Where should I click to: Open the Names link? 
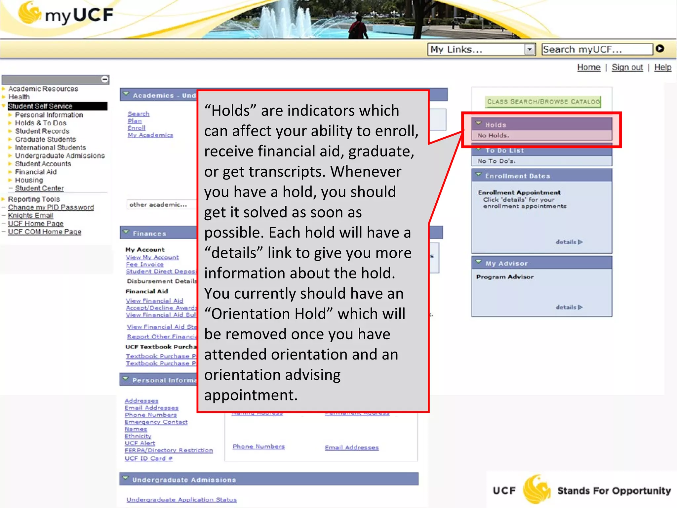tap(136, 429)
